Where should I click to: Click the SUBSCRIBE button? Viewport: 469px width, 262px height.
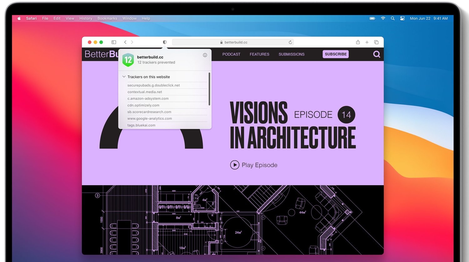click(x=336, y=54)
